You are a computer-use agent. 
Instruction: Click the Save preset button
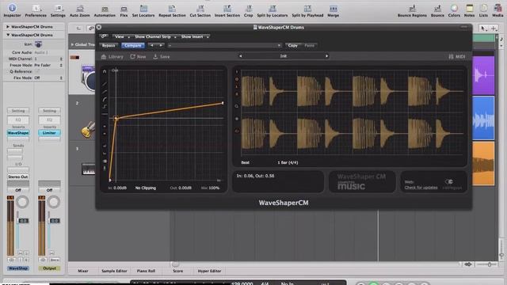point(161,56)
